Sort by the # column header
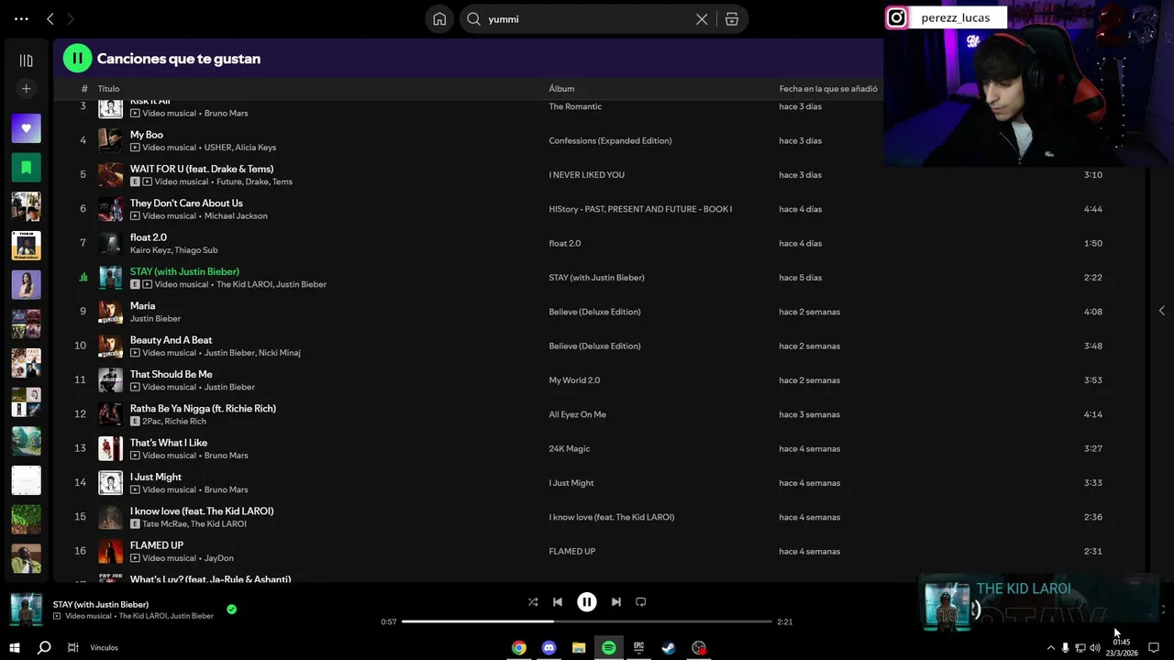Screen dimensions: 1174x660 point(84,89)
